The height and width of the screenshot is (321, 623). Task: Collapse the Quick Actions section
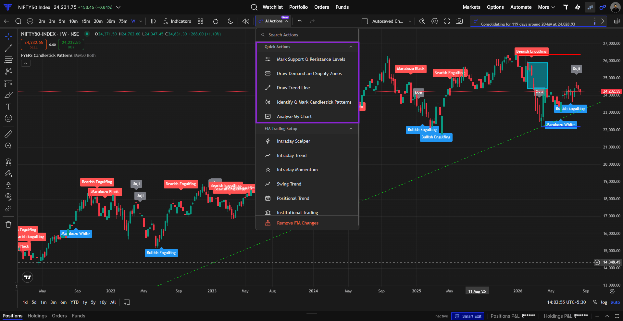click(351, 47)
